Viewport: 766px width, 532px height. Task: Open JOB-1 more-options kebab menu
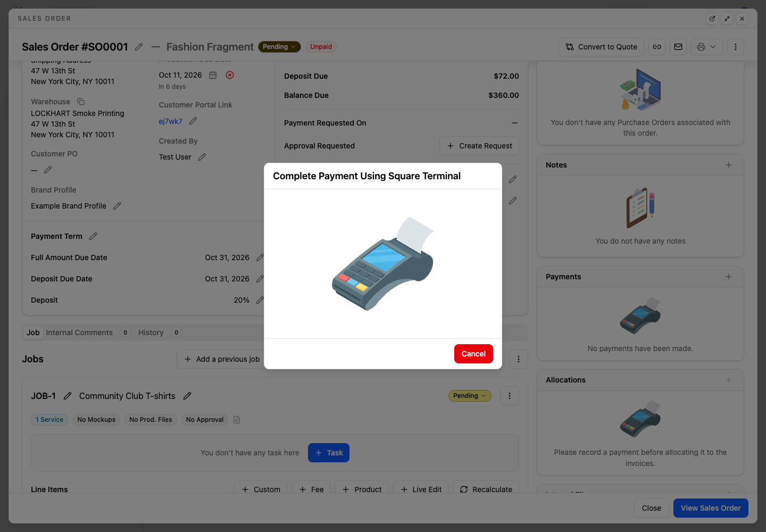pyautogui.click(x=510, y=396)
